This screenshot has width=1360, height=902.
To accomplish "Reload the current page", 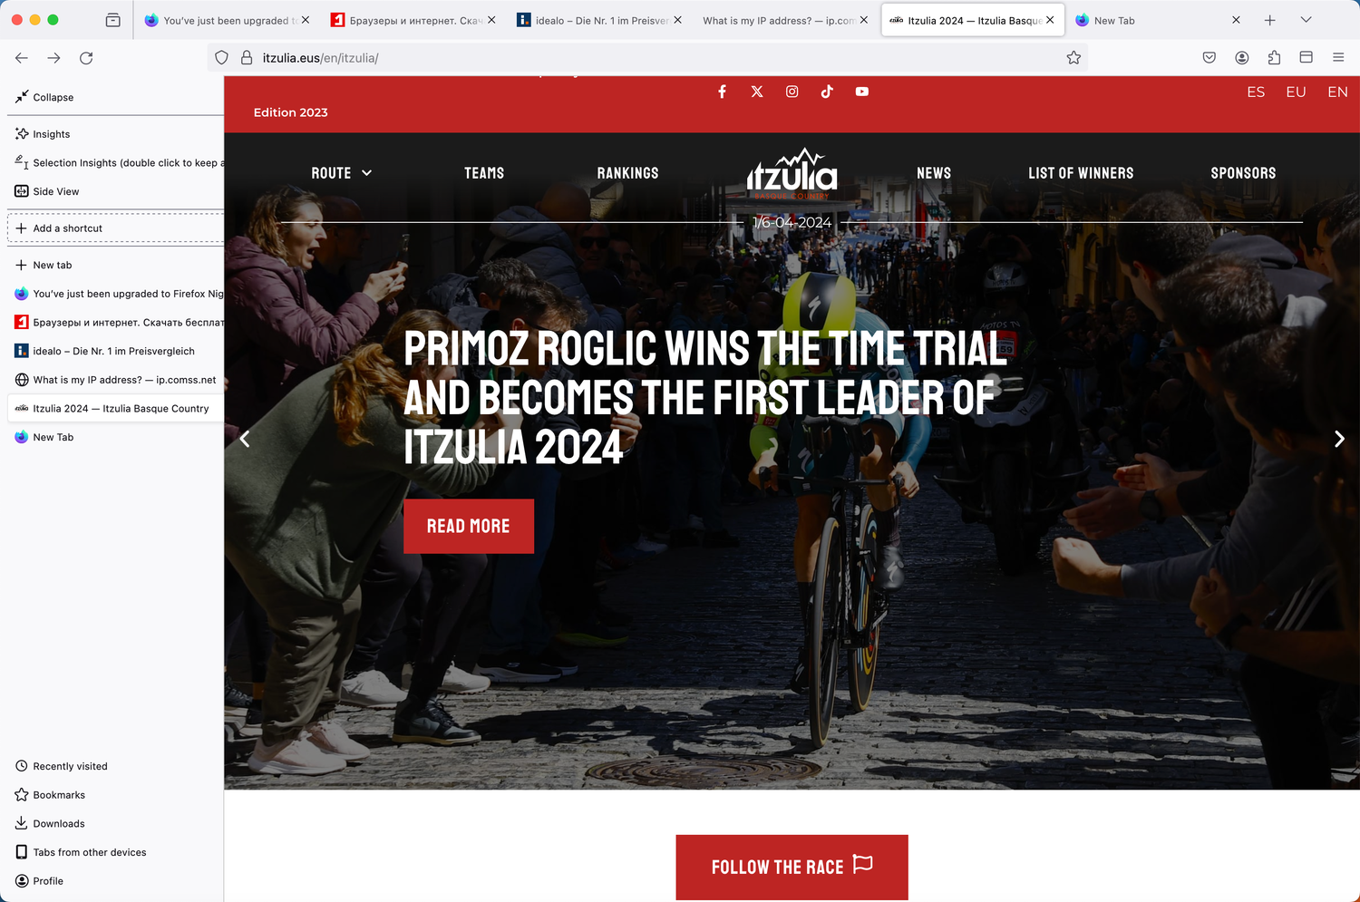I will (86, 58).
